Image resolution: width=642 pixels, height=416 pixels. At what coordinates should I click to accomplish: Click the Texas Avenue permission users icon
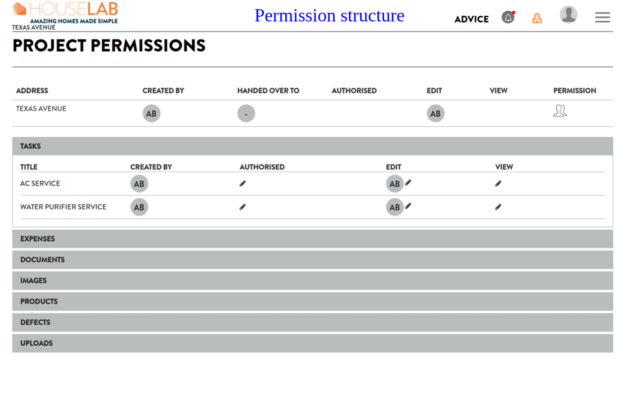(560, 111)
